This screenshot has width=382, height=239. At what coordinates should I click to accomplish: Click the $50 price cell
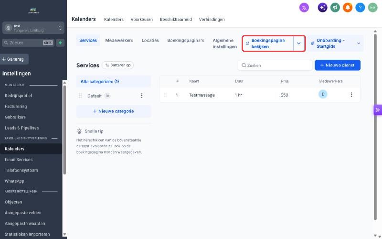click(x=284, y=95)
